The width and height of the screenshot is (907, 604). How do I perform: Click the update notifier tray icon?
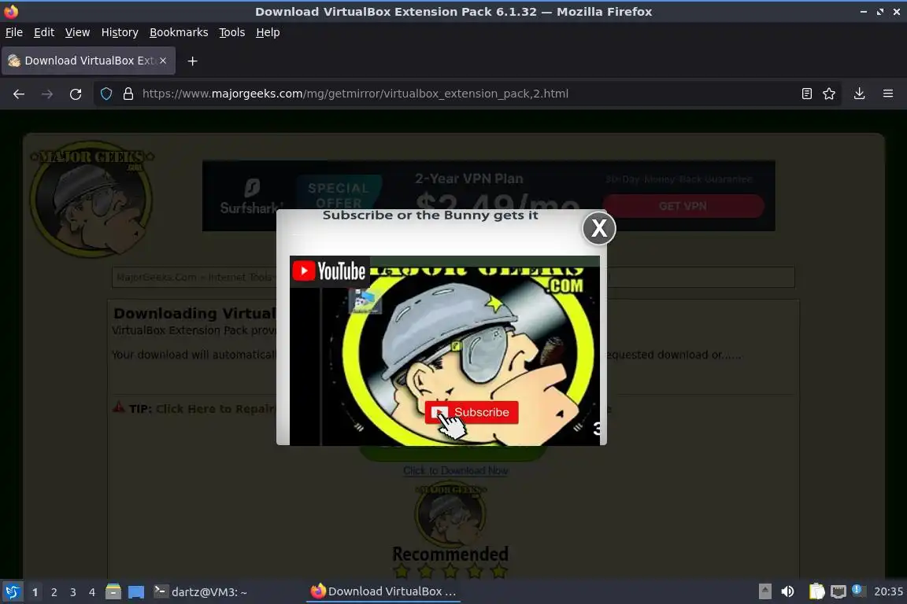(x=858, y=591)
